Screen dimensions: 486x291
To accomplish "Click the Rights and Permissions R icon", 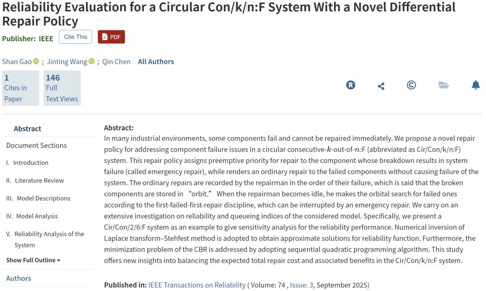I will click(351, 85).
